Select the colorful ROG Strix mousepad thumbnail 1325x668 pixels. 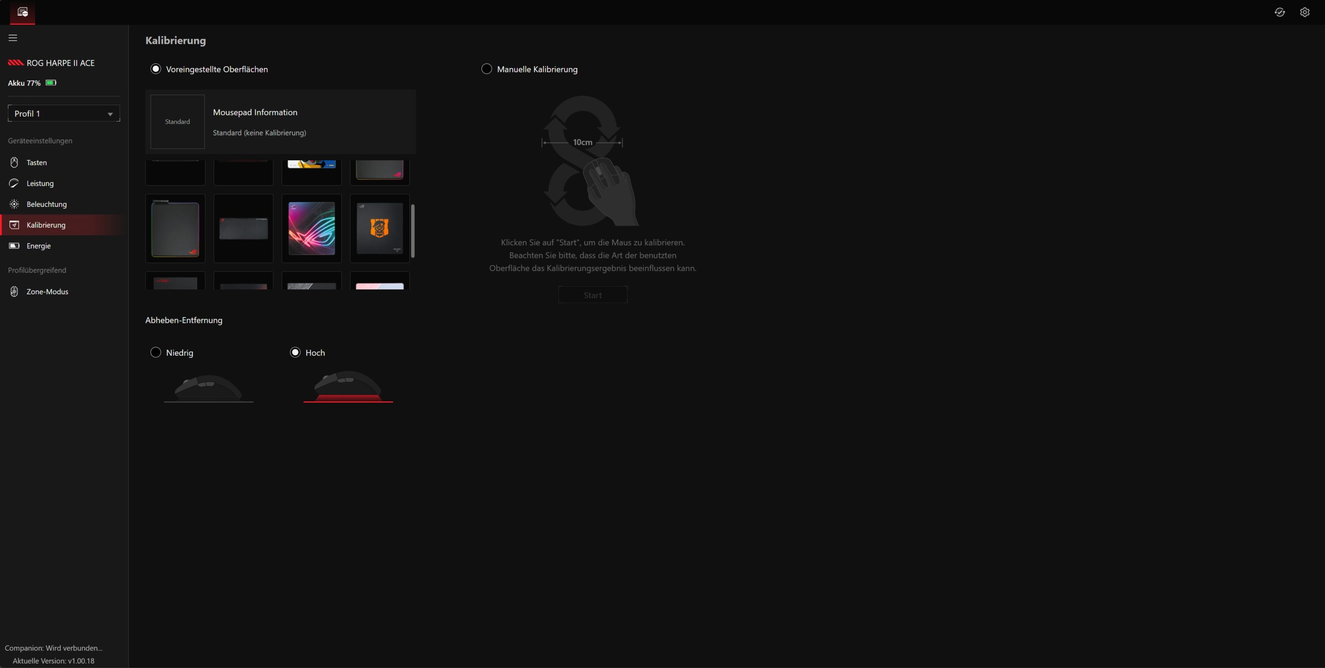[x=312, y=228]
